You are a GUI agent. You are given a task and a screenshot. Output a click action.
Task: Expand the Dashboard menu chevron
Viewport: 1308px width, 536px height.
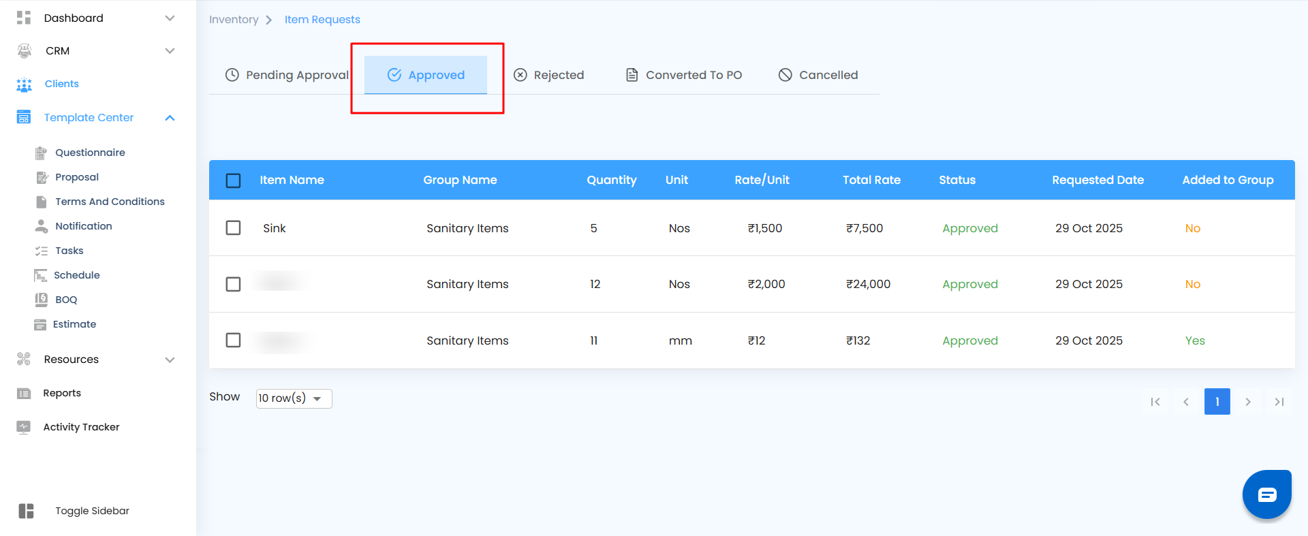click(170, 18)
